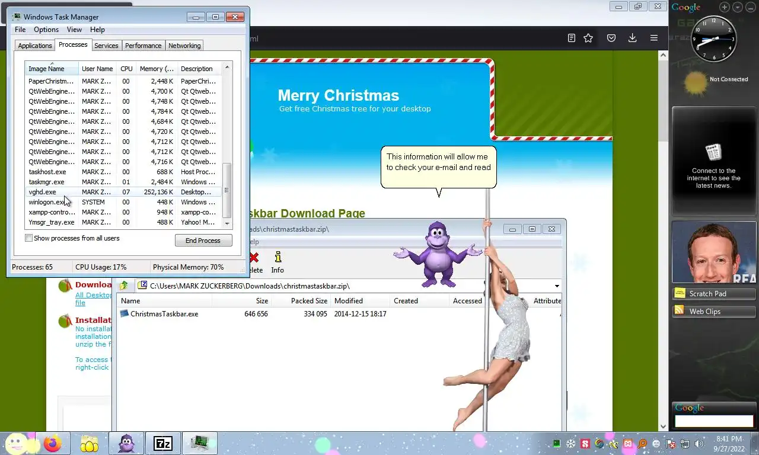
Task: Open Task Manager Options menu
Action: [x=46, y=30]
